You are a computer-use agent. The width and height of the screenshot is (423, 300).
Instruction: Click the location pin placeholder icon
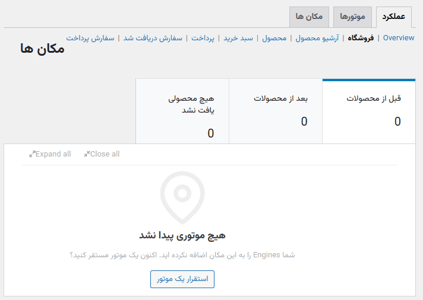(x=182, y=198)
